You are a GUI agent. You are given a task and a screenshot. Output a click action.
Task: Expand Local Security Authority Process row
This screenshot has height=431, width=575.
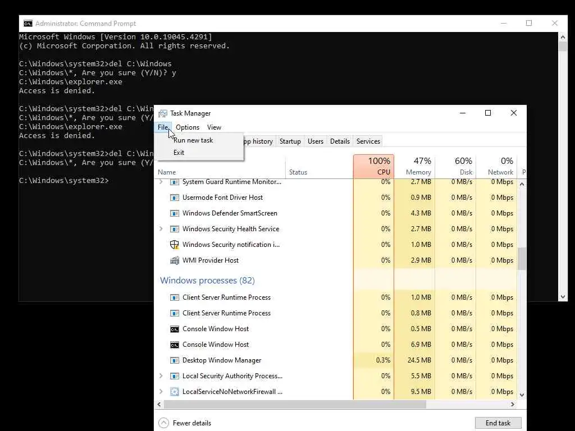[161, 375]
